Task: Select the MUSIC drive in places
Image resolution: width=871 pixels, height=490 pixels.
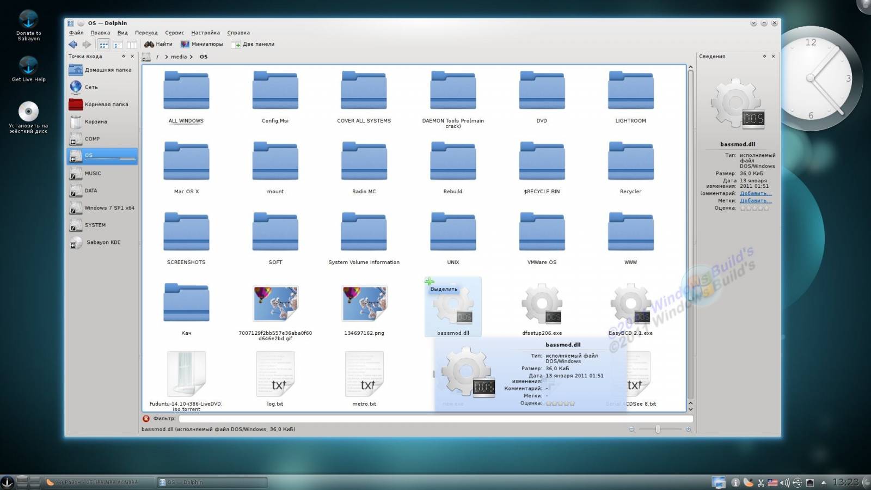Action: [x=102, y=173]
